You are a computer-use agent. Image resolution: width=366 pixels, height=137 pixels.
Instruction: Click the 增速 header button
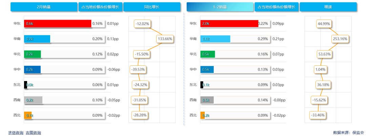(328, 7)
